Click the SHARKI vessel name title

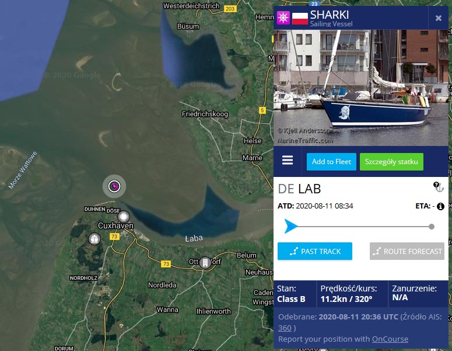pyautogui.click(x=330, y=15)
